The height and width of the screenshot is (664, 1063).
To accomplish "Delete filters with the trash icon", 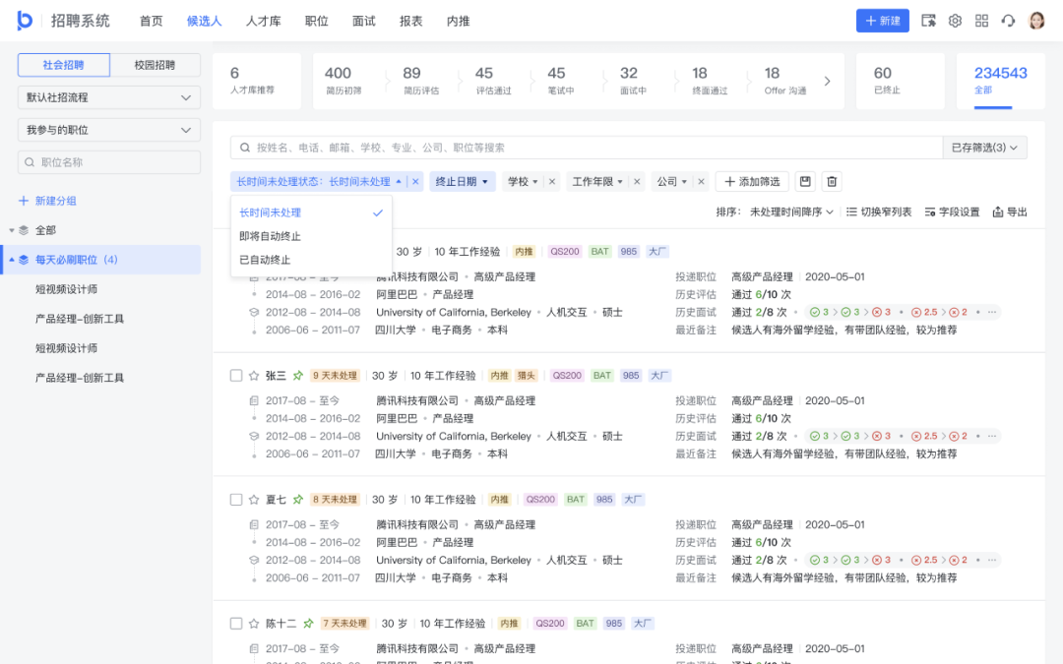I will pyautogui.click(x=832, y=182).
